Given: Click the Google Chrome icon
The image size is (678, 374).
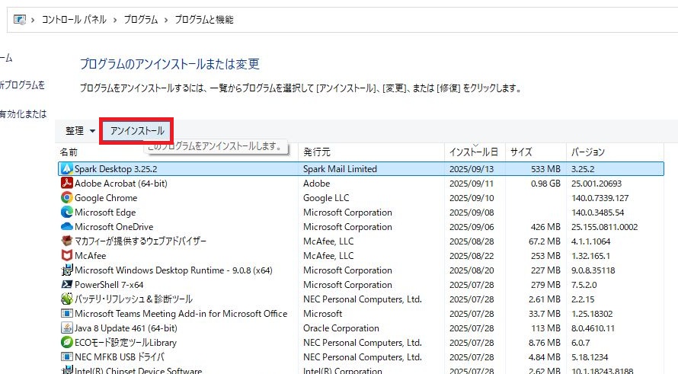Looking at the screenshot, I should click(66, 198).
